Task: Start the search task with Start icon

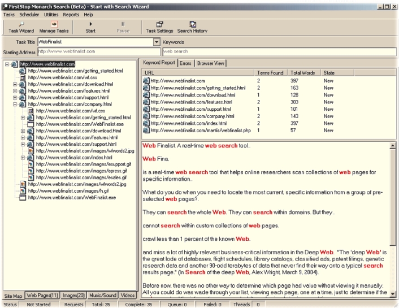Action: tap(90, 24)
